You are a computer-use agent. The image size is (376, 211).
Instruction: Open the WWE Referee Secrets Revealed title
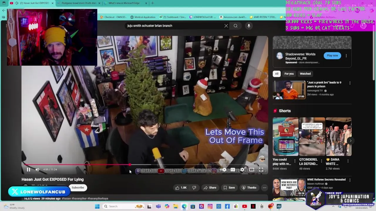[326, 180]
